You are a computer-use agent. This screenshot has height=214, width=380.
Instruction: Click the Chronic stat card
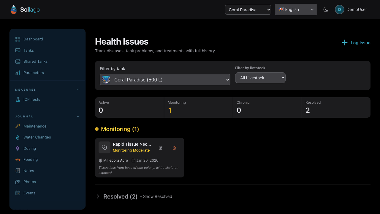tap(267, 107)
